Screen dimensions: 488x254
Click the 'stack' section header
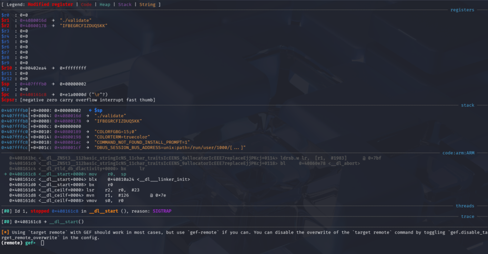[x=468, y=105]
